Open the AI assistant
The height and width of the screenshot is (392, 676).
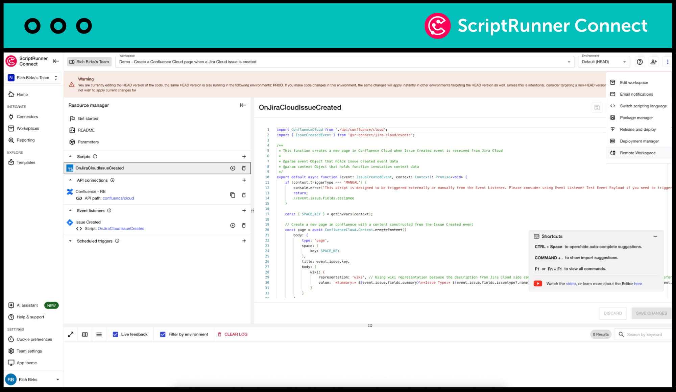coord(33,305)
